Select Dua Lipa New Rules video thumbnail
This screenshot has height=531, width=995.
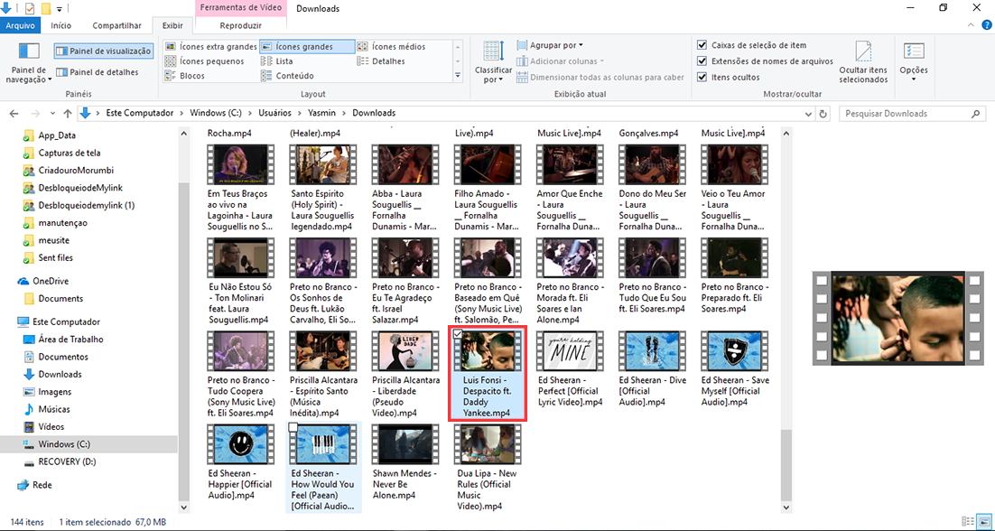pos(487,444)
